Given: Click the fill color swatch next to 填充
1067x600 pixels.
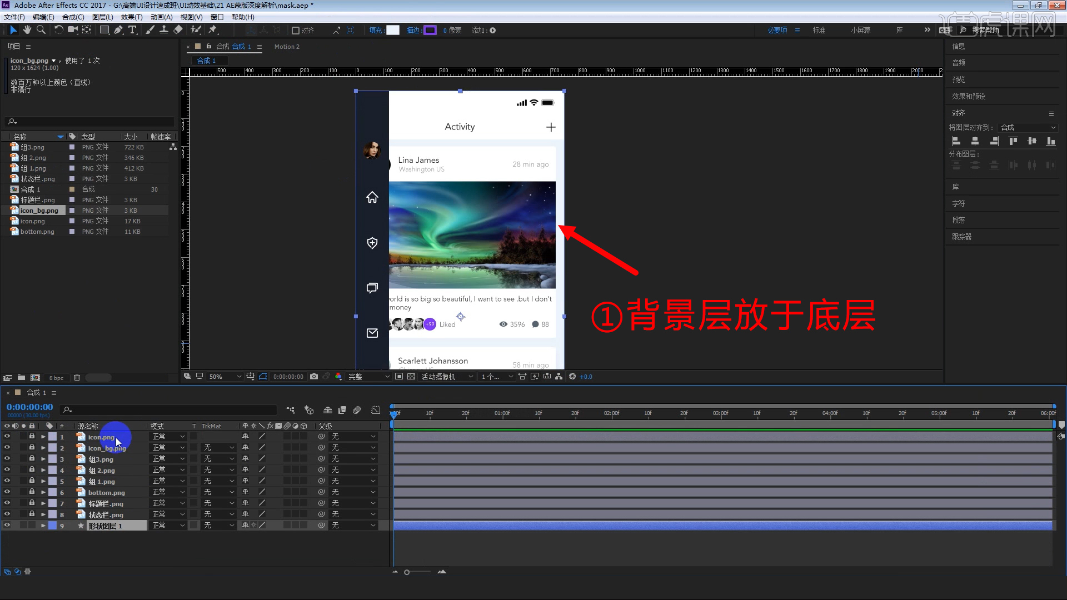Looking at the screenshot, I should pyautogui.click(x=393, y=30).
